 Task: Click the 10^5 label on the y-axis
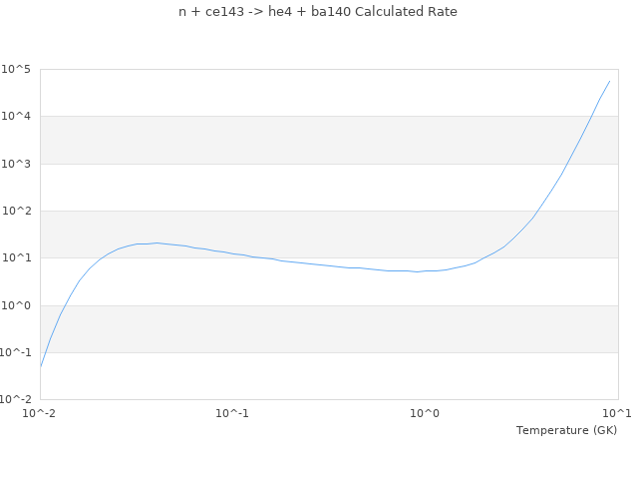16,70
